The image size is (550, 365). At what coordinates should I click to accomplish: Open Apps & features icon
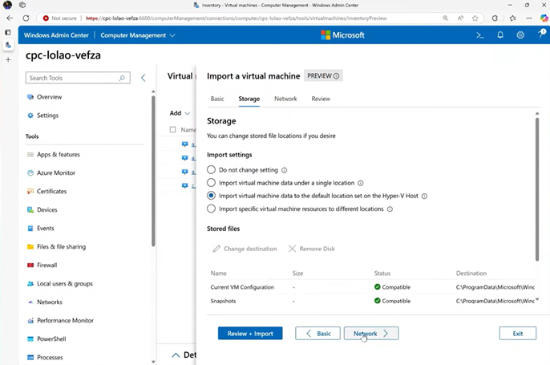pyautogui.click(x=30, y=154)
